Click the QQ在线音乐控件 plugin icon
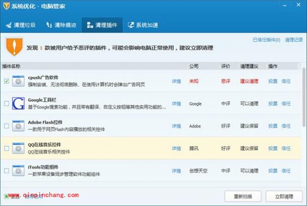This screenshot has height=206, width=307. pyautogui.click(x=18, y=148)
